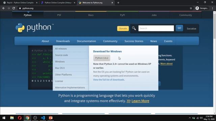Click the Chrome taskbar icon
Image resolution: width=216 pixels, height=121 pixels.
(27, 118)
